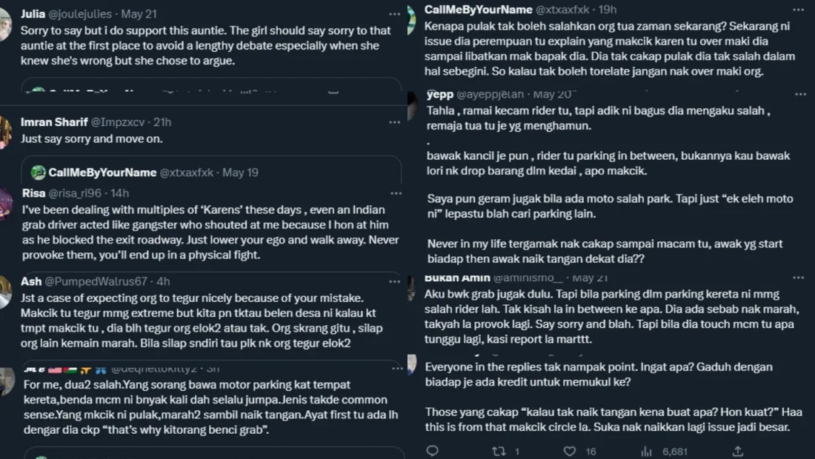The height and width of the screenshot is (459, 815).
Task: Open the view analytics icon showing 6,681
Action: tap(645, 451)
